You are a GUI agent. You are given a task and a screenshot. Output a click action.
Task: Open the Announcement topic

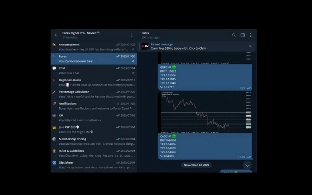[x=94, y=47]
